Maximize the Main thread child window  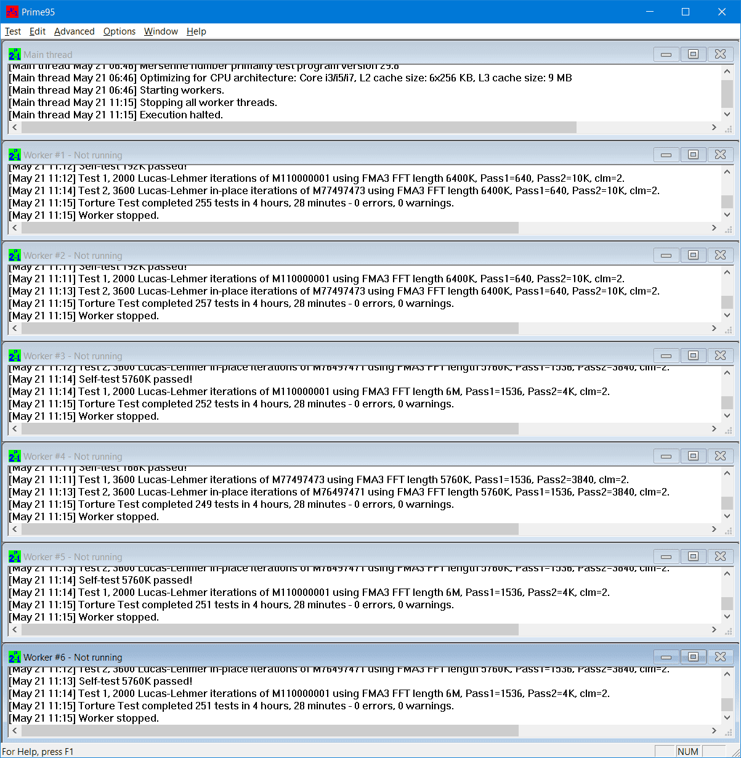point(693,54)
